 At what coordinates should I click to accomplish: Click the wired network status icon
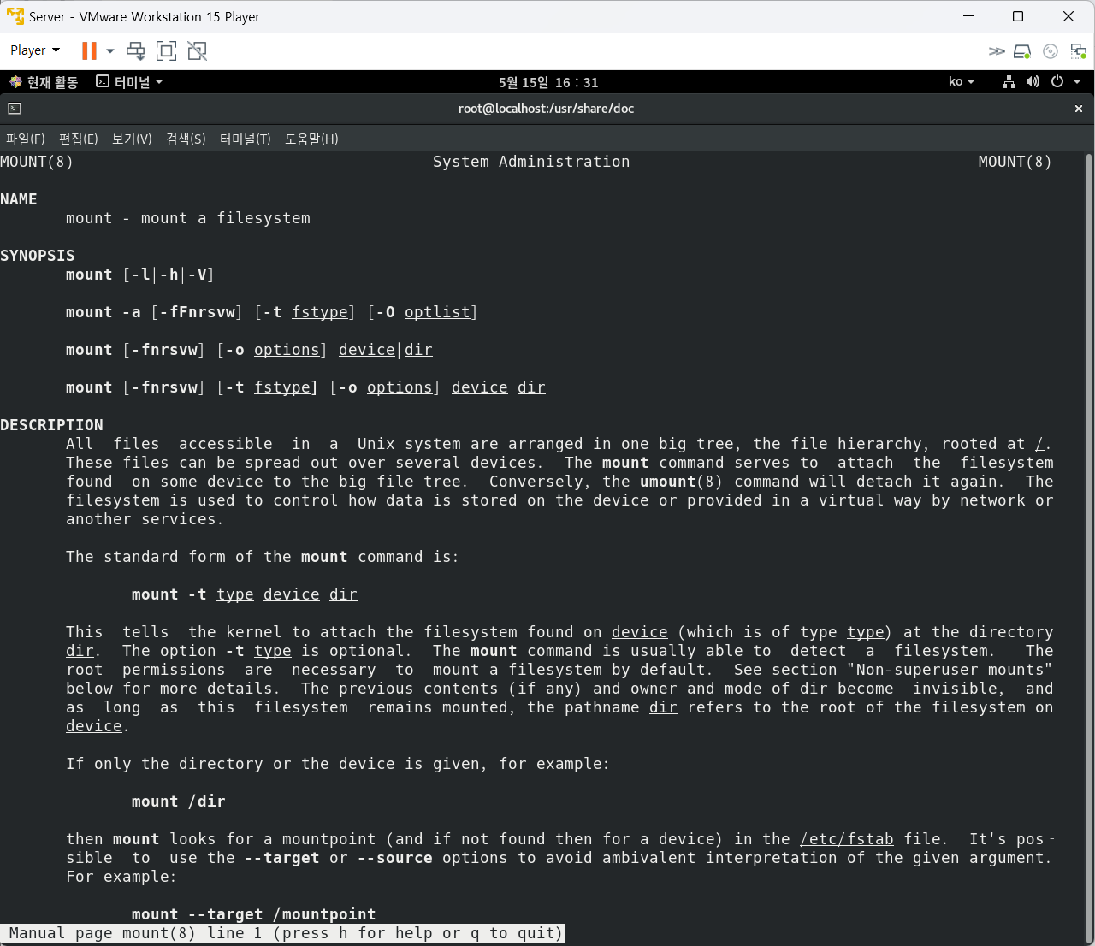coord(1009,82)
